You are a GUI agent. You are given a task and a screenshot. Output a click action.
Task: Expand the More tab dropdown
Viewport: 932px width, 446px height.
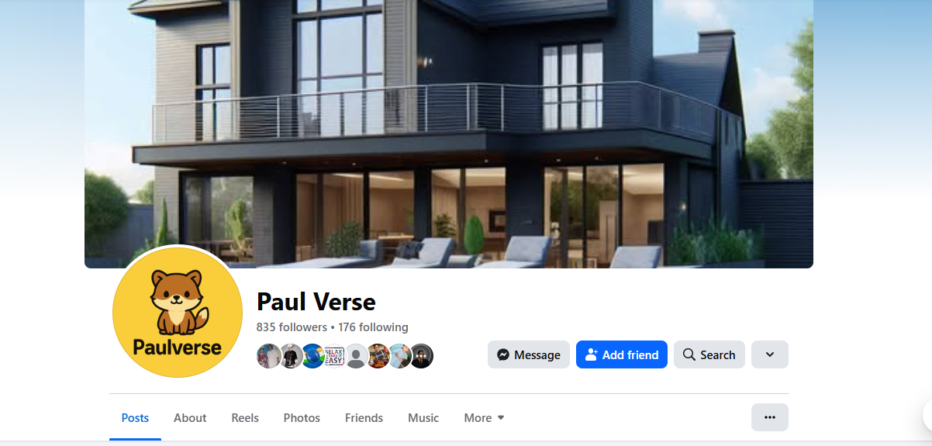pos(485,417)
